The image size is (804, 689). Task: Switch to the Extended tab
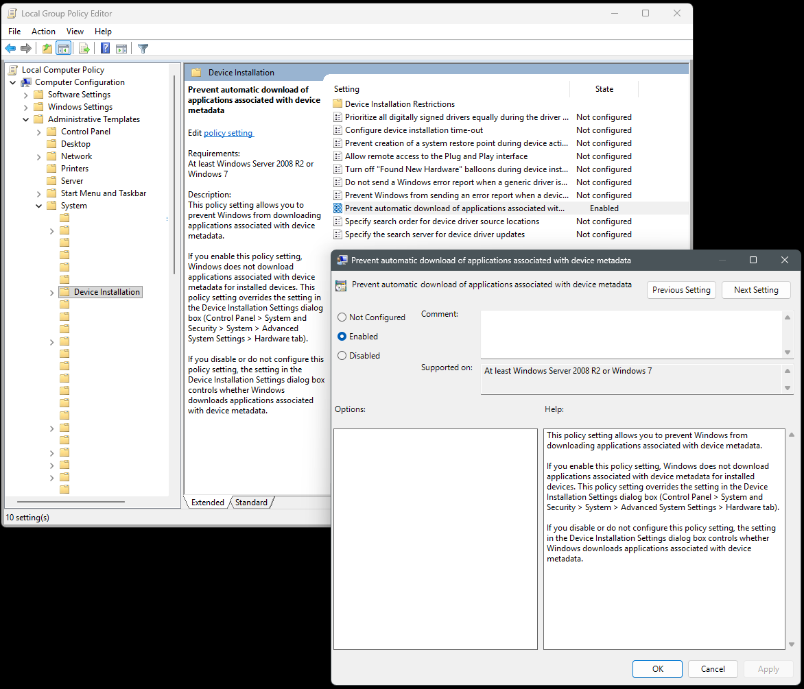point(208,503)
